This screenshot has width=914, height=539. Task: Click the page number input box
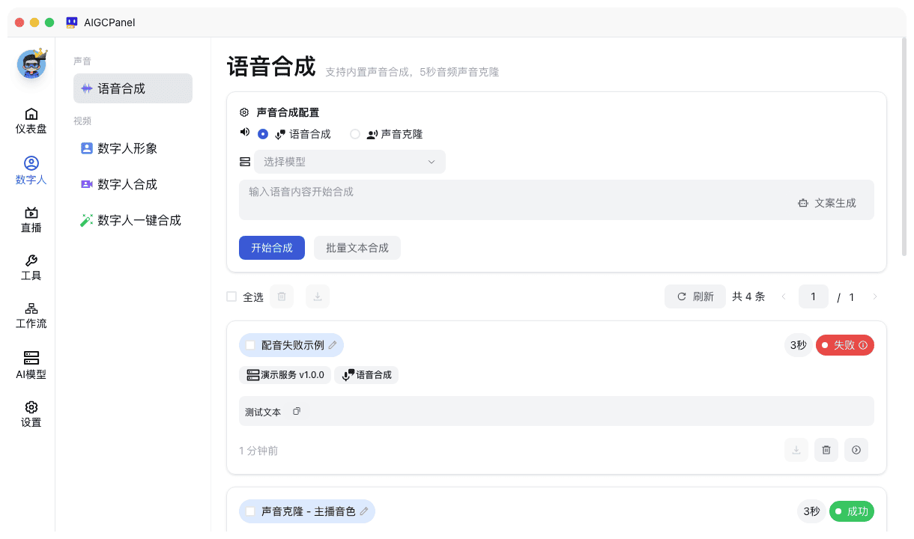(x=814, y=296)
